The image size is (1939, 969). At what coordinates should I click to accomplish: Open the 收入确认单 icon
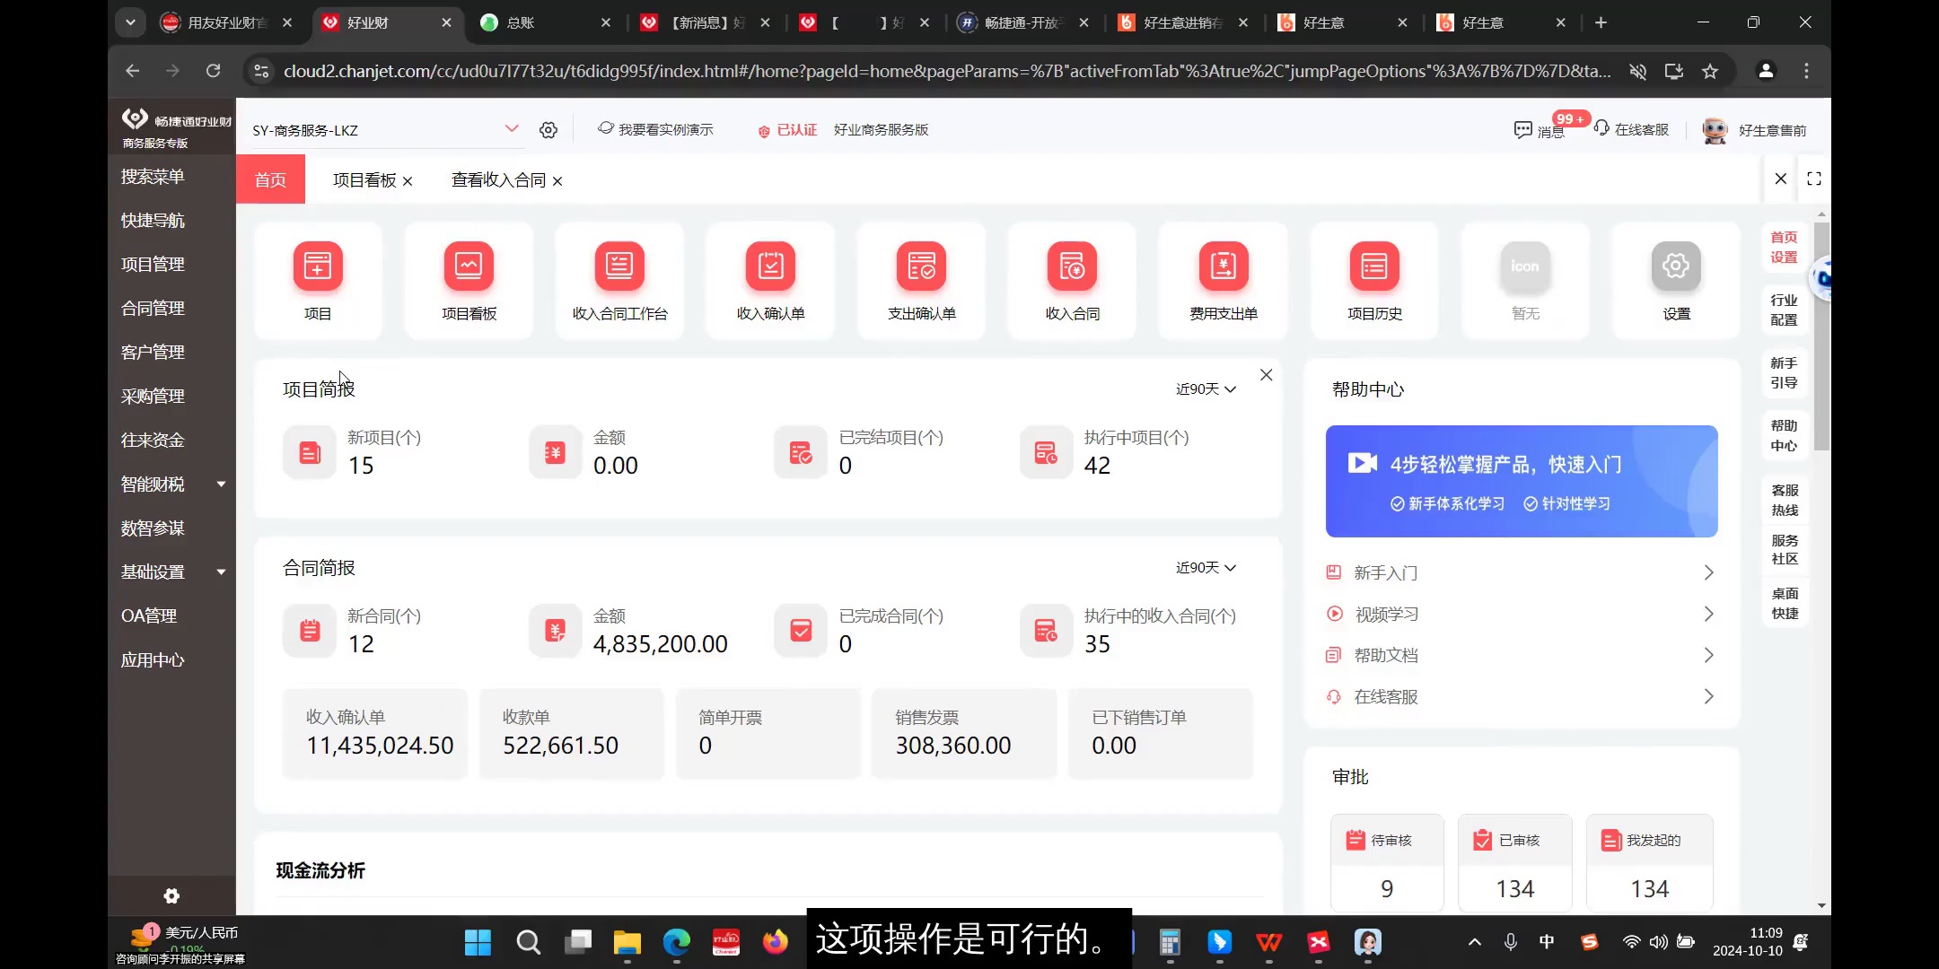click(769, 266)
